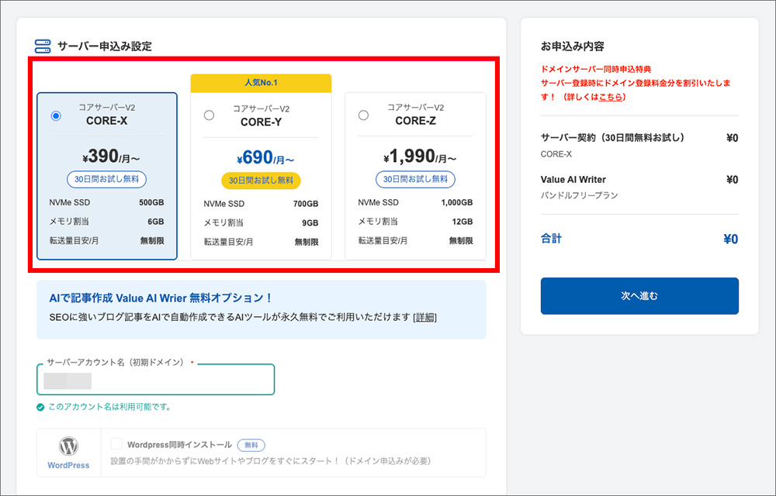776x496 pixels.
Task: Click the ¥390/月〜 price
Action: click(111, 157)
